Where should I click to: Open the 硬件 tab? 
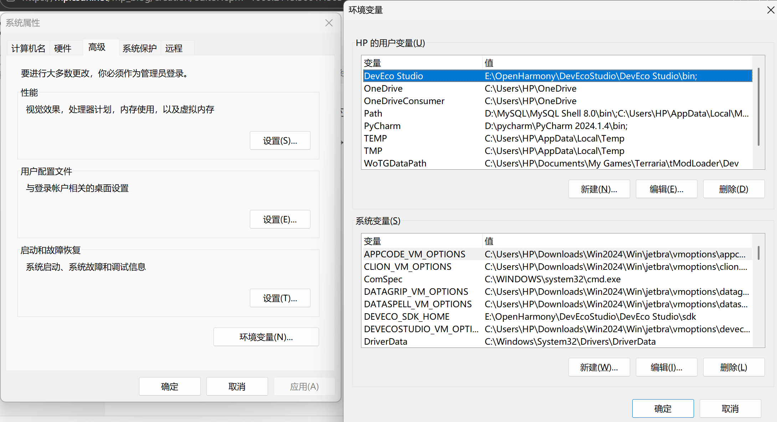pos(63,48)
